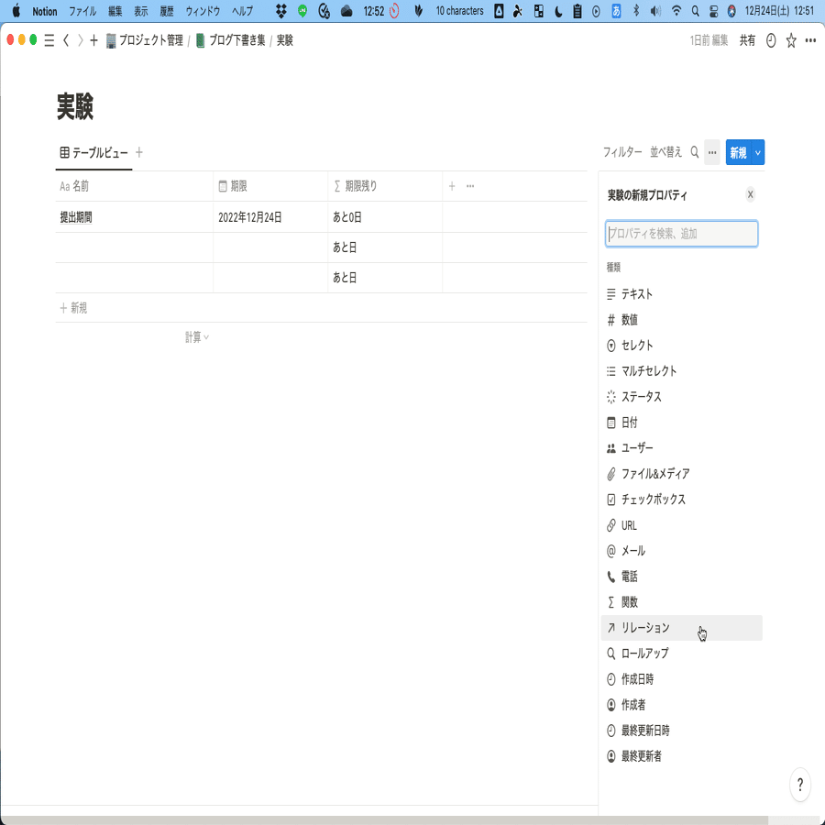Open the view search magnifier icon
The height and width of the screenshot is (825, 825).
[x=694, y=152]
